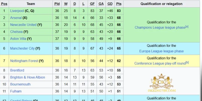Select the Fulham team link

pyautogui.click(x=16, y=91)
